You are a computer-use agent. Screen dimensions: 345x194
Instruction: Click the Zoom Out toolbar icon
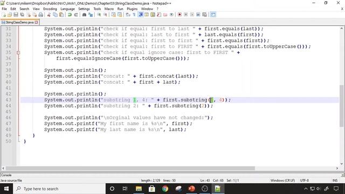coord(105,15)
